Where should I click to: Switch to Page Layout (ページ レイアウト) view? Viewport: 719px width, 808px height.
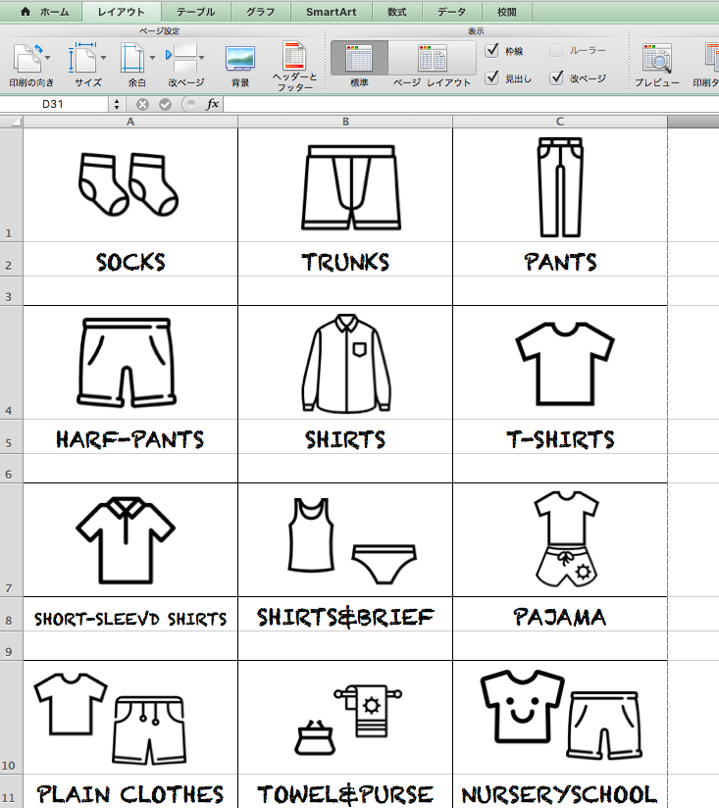433,58
